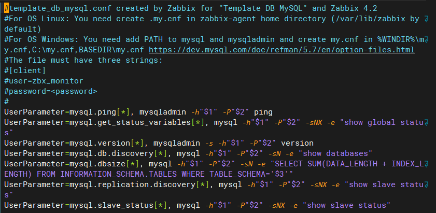Click 'mysql.get_status_variables[*]' parameter key
This screenshot has width=436, height=213.
137,123
